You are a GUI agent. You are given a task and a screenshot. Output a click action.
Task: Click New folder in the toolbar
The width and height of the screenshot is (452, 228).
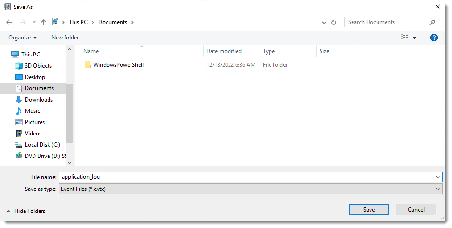(x=65, y=38)
